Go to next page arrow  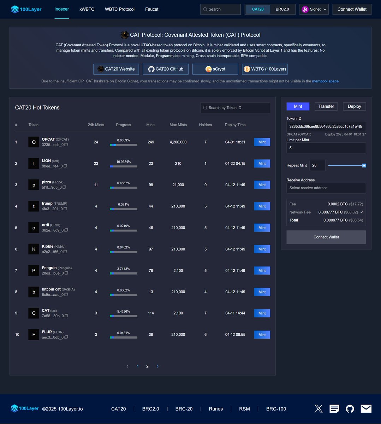pos(157,366)
